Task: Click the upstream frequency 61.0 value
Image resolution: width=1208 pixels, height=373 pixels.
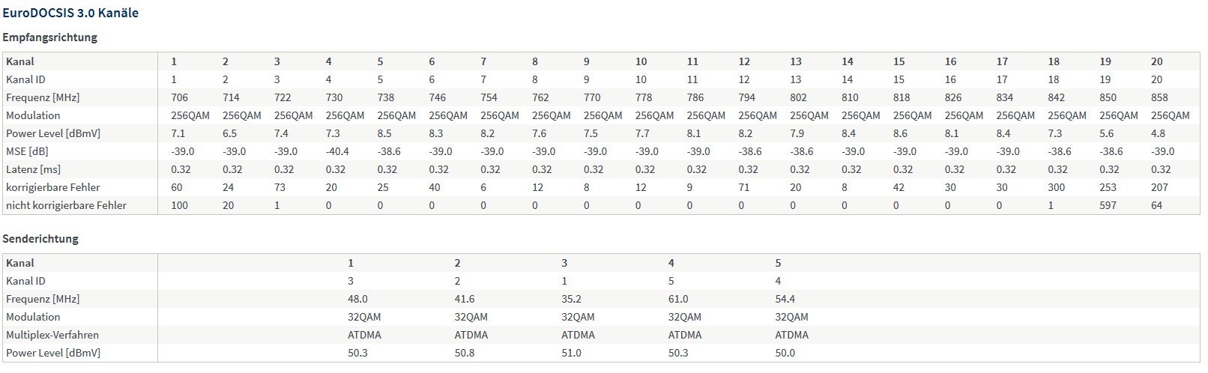Action: (x=677, y=299)
